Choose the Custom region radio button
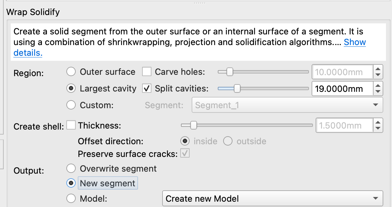Screen dimensions: 392x207 (71, 105)
